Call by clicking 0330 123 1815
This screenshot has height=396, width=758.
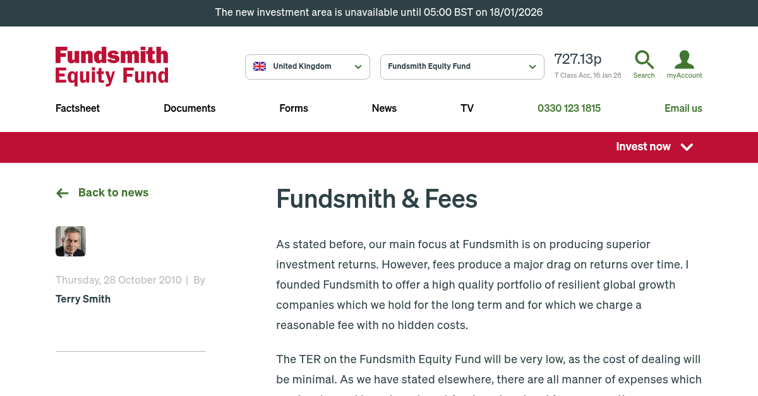568,109
